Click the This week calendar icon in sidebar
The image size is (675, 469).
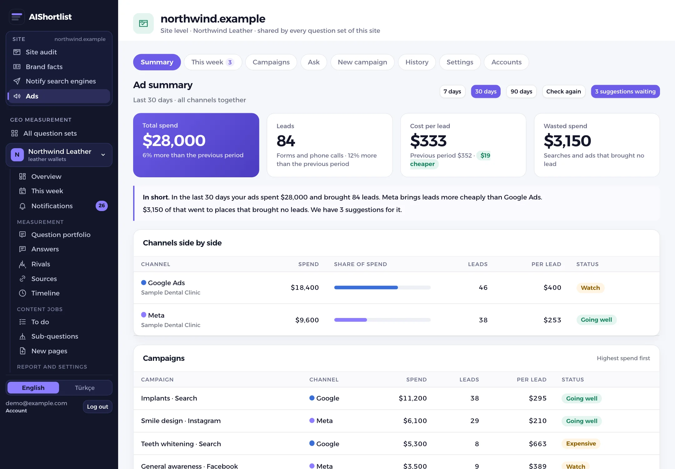[22, 191]
